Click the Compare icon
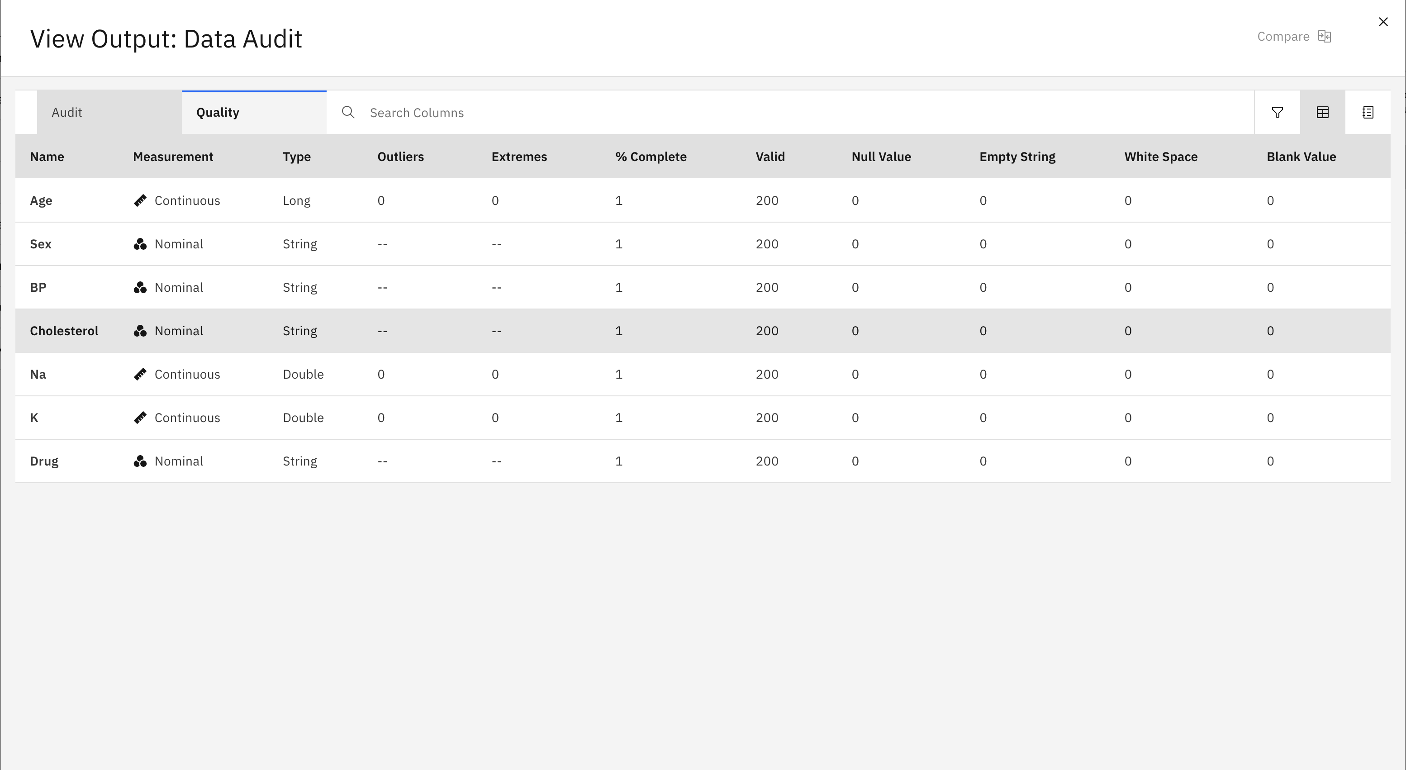 click(x=1325, y=37)
